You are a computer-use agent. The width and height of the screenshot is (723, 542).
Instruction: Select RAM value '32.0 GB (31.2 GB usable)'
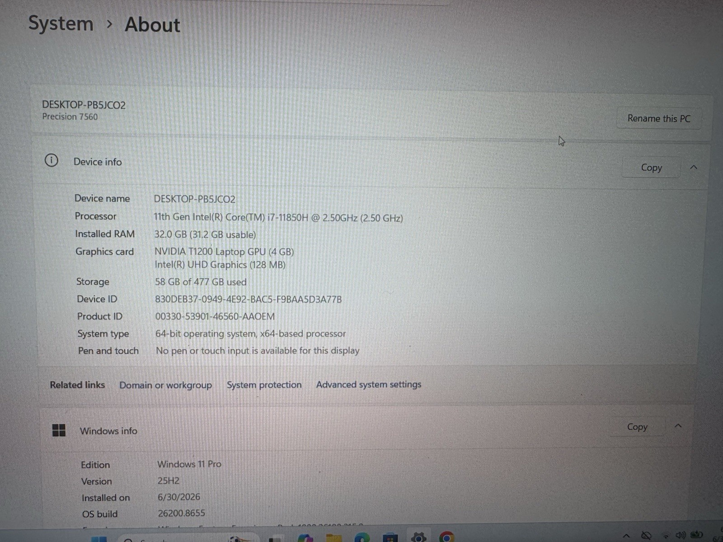[205, 234]
